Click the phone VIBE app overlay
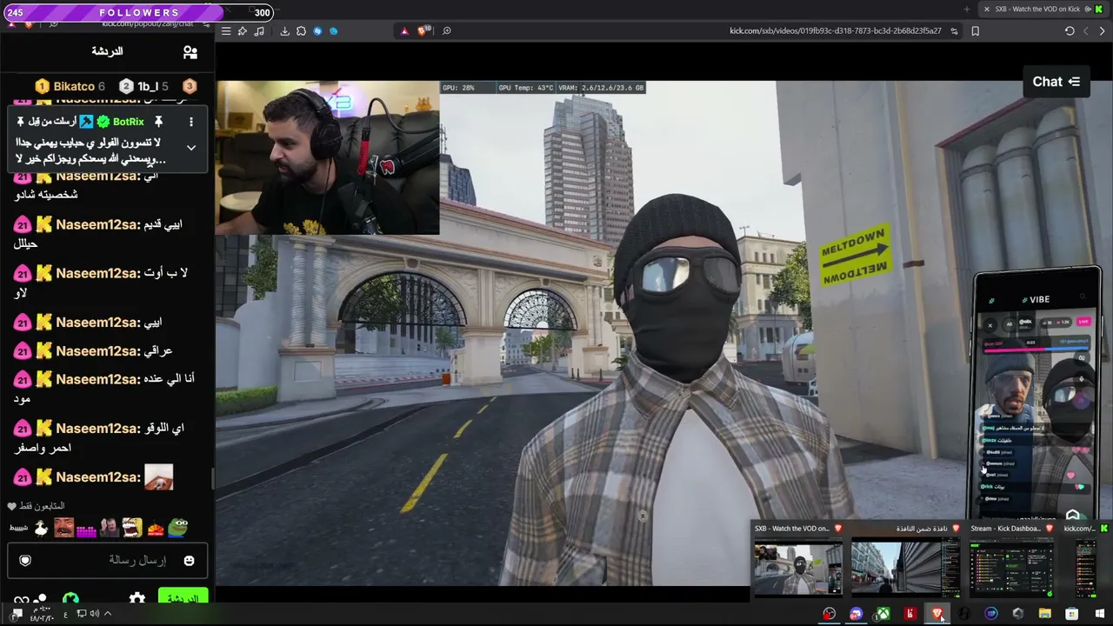Screen dimensions: 1113x626 pyautogui.click(x=1036, y=396)
